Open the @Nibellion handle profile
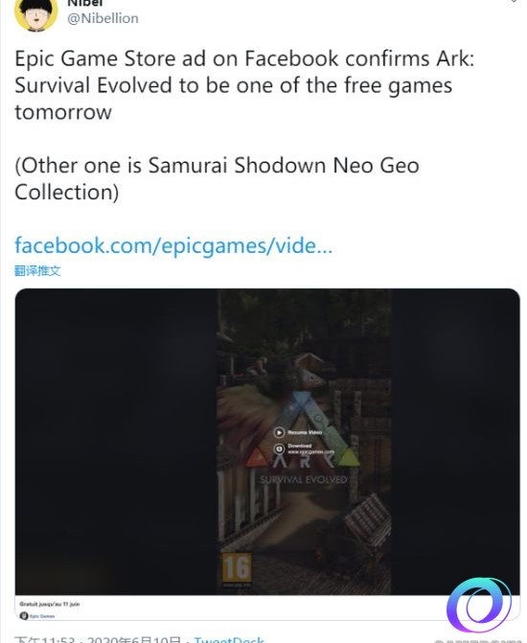 [103, 18]
